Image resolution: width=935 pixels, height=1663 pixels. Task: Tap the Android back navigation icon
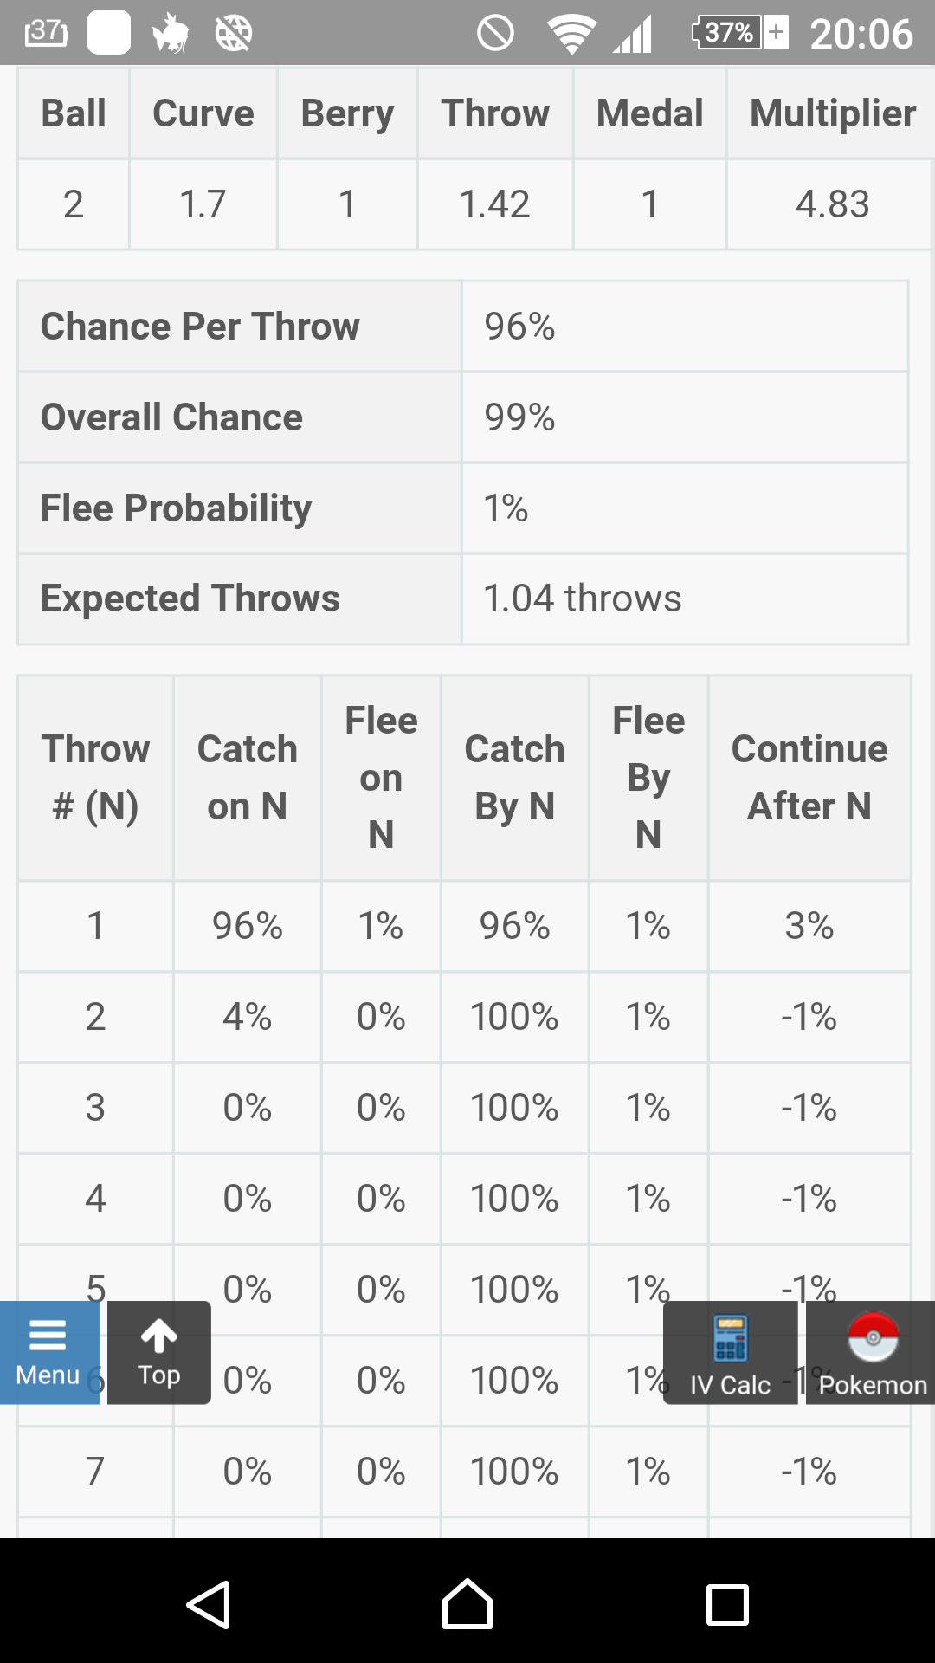[209, 1604]
